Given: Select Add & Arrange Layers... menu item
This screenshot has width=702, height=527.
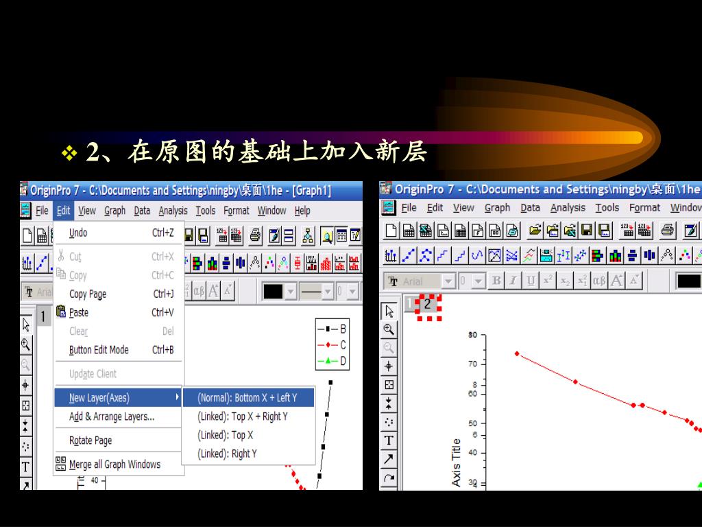Looking at the screenshot, I should pyautogui.click(x=118, y=417).
